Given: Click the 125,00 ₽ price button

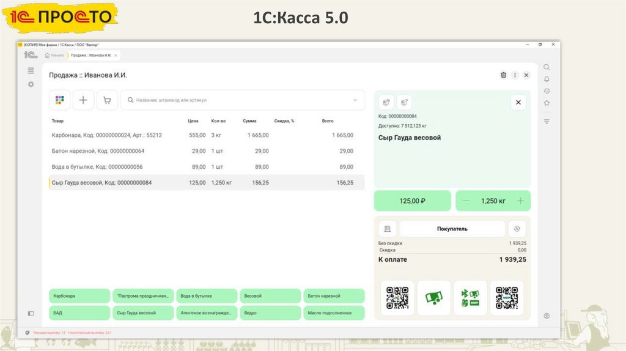Looking at the screenshot, I should coord(413,201).
